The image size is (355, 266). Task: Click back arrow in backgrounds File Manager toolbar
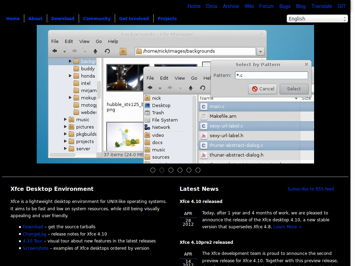coord(54,51)
